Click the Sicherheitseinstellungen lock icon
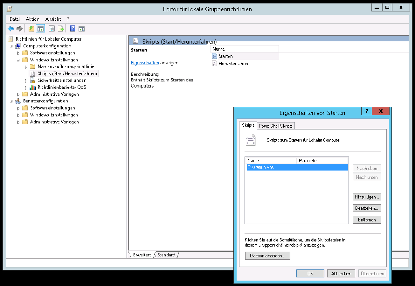Image resolution: width=415 pixels, height=286 pixels. (x=32, y=81)
